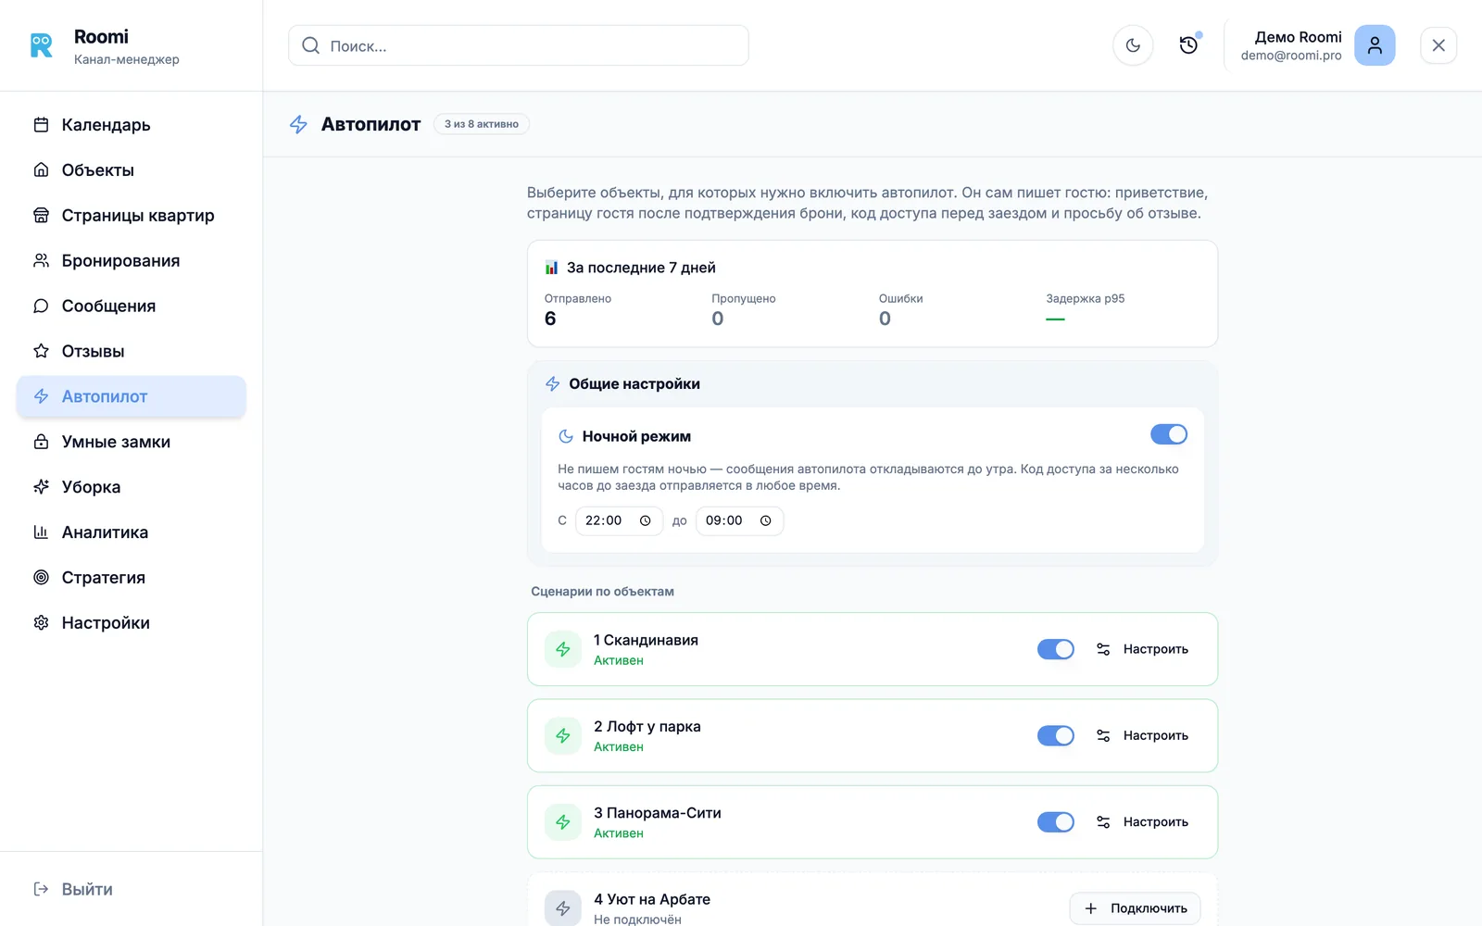The image size is (1482, 926).
Task: Go to Аналитика page
Action: coord(132,532)
